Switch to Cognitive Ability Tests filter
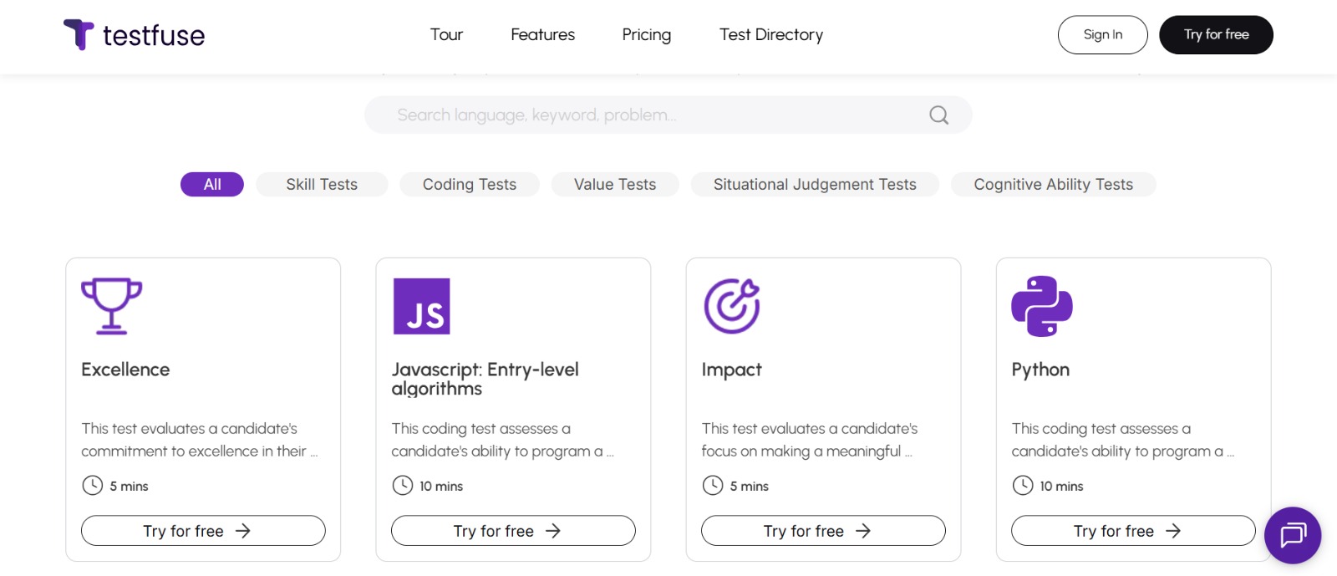The image size is (1337, 576). [x=1053, y=185]
